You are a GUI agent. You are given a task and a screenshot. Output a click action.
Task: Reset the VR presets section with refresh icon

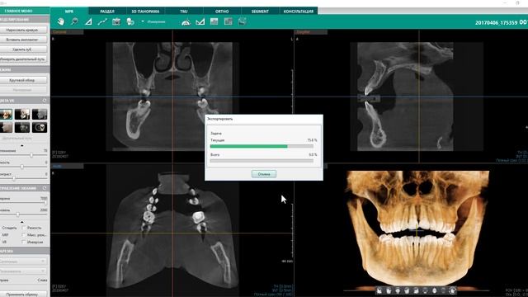(x=45, y=101)
